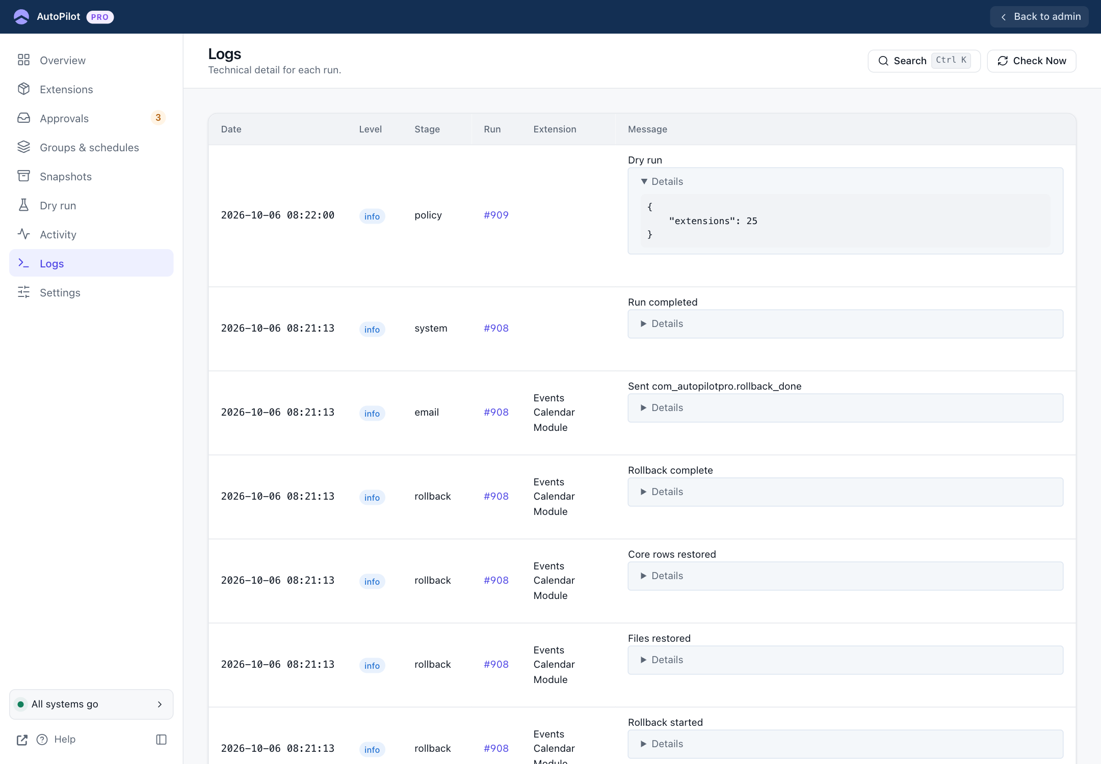
Task: Click the external link icon beside Help
Action: pos(22,740)
